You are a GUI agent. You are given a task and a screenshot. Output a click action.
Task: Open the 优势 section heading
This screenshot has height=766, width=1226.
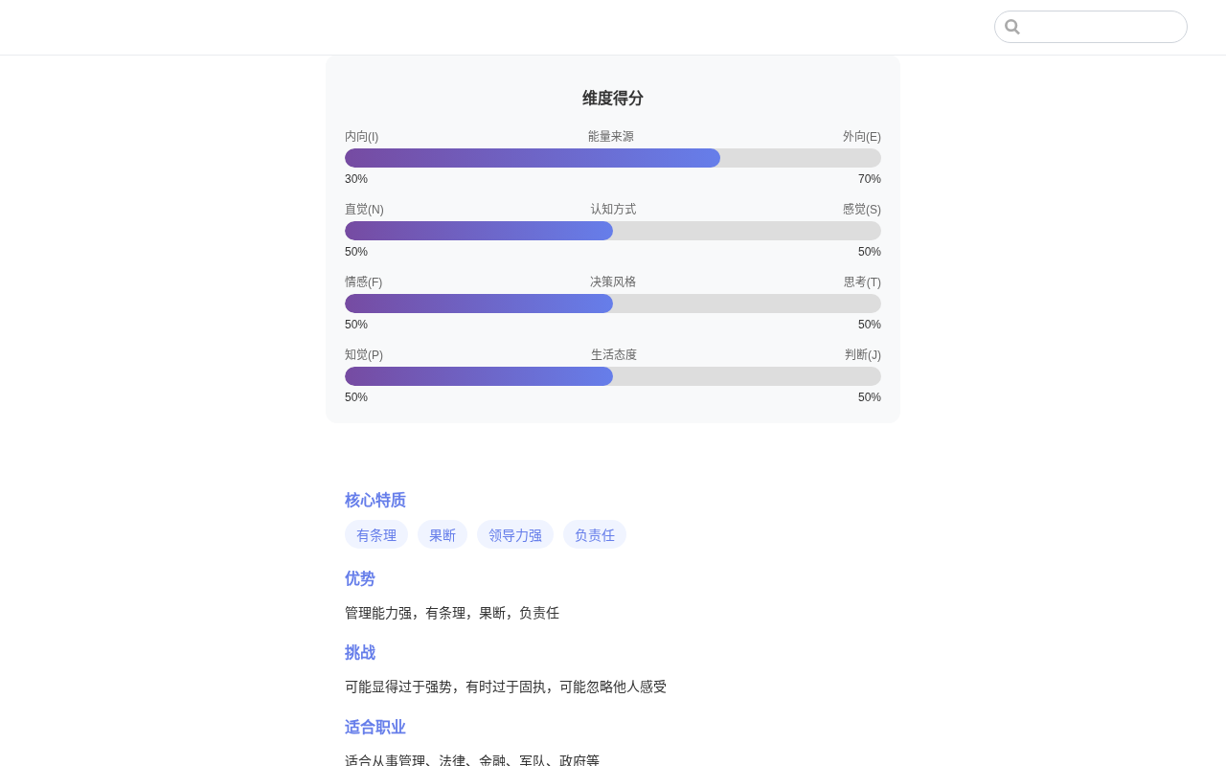click(359, 578)
